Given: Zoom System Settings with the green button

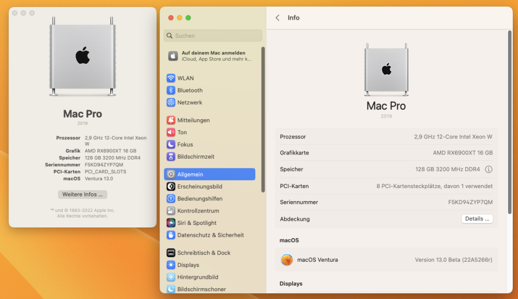Looking at the screenshot, I should [x=188, y=18].
